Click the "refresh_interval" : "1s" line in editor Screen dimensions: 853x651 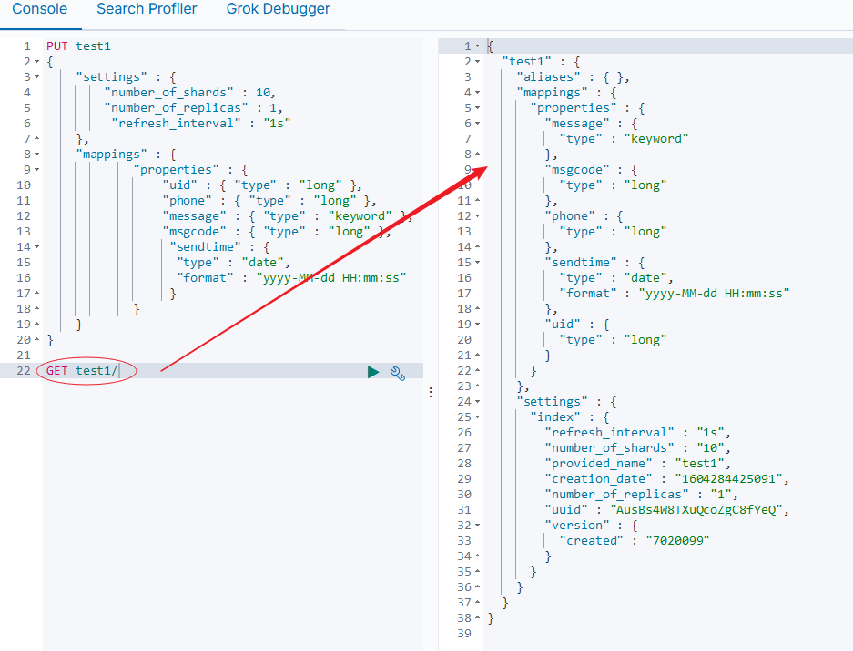pos(201,124)
